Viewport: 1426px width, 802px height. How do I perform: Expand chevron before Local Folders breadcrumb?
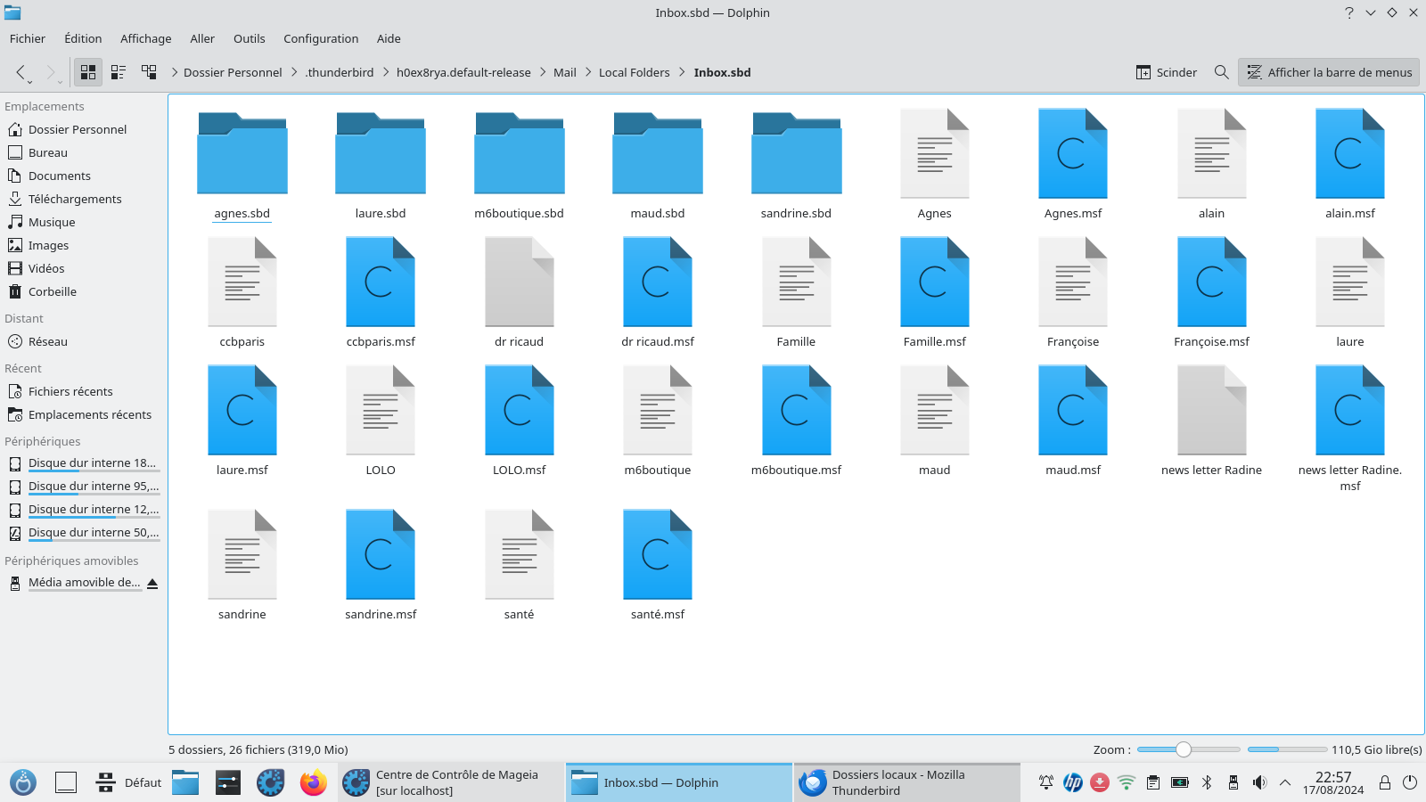pyautogui.click(x=588, y=72)
